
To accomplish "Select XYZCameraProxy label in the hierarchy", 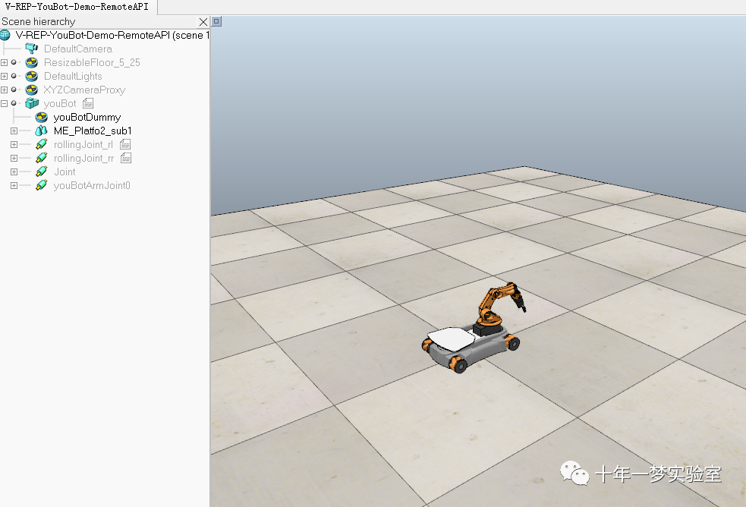I will coord(84,90).
